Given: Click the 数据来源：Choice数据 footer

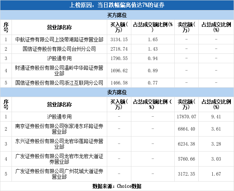Looking at the screenshot, I should [117, 186].
